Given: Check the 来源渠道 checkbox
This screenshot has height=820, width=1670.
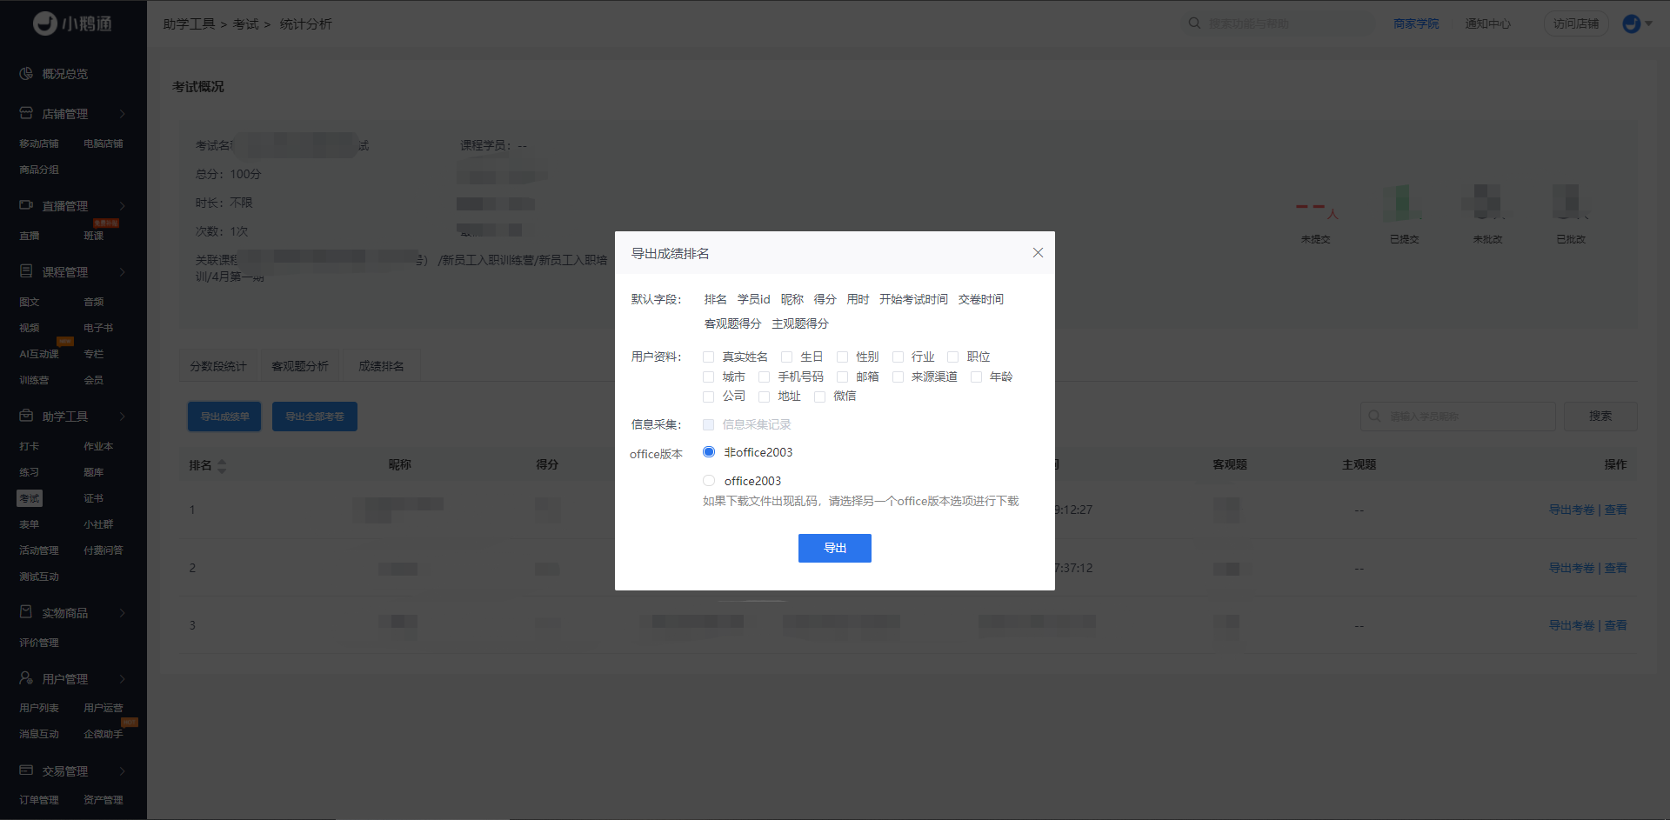Looking at the screenshot, I should point(898,377).
